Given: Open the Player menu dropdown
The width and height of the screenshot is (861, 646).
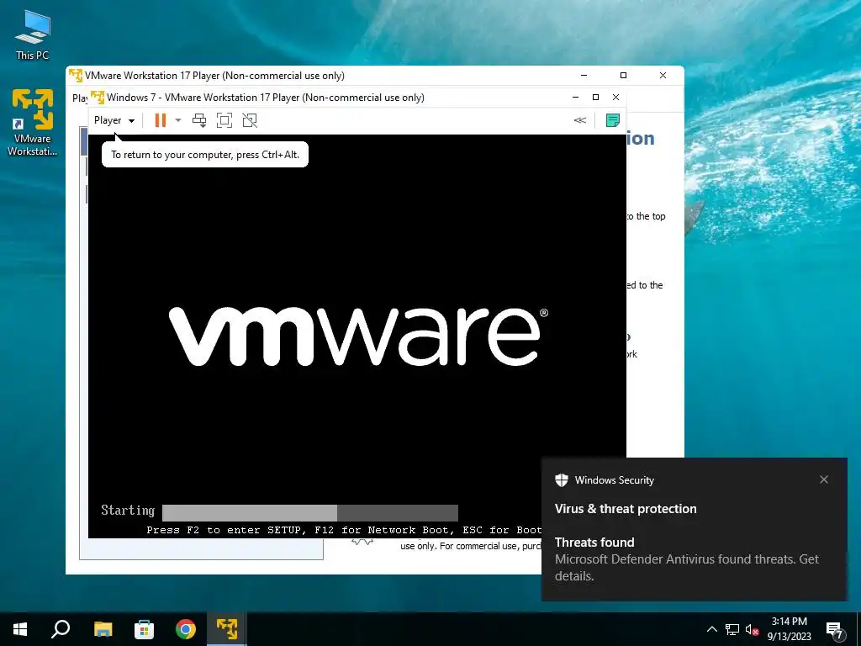Looking at the screenshot, I should point(114,120).
